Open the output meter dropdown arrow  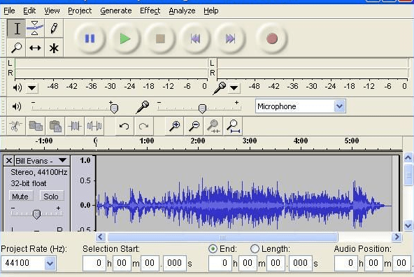pos(32,88)
